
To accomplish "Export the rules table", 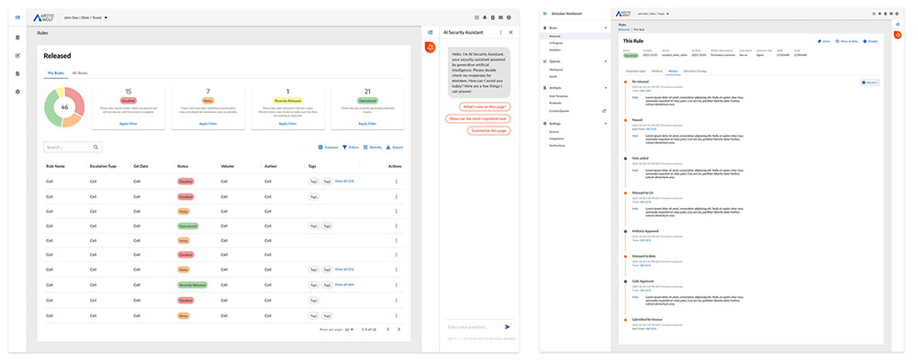I will point(395,148).
